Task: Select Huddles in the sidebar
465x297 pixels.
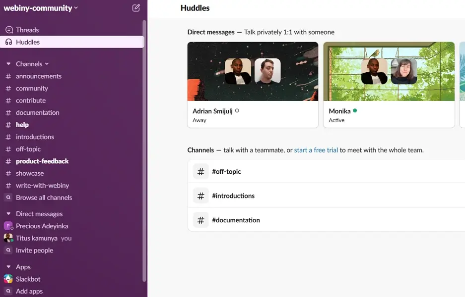Action: 72,42
